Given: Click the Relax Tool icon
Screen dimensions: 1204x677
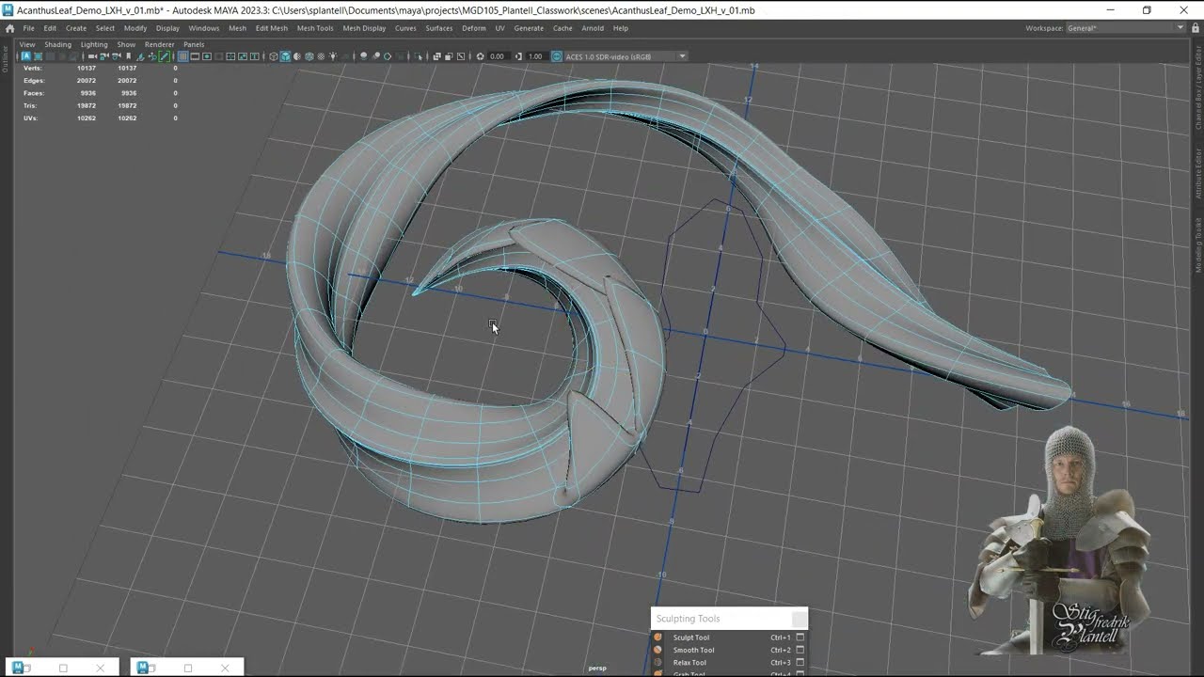Looking at the screenshot, I should click(x=658, y=662).
